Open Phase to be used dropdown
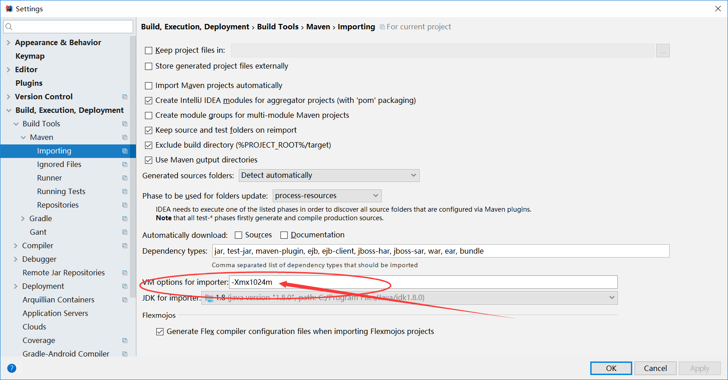The image size is (728, 380). coord(327,196)
